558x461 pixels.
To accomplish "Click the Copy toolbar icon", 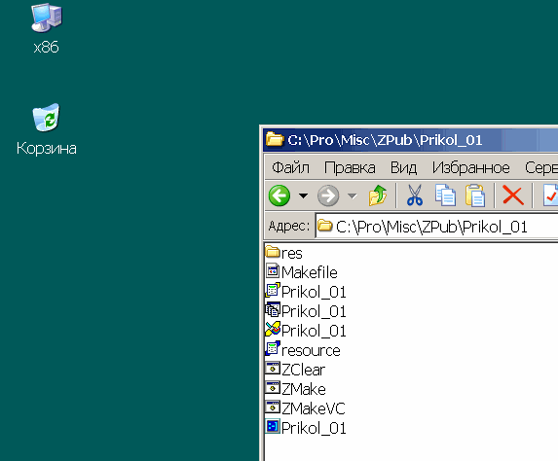I will pos(445,195).
